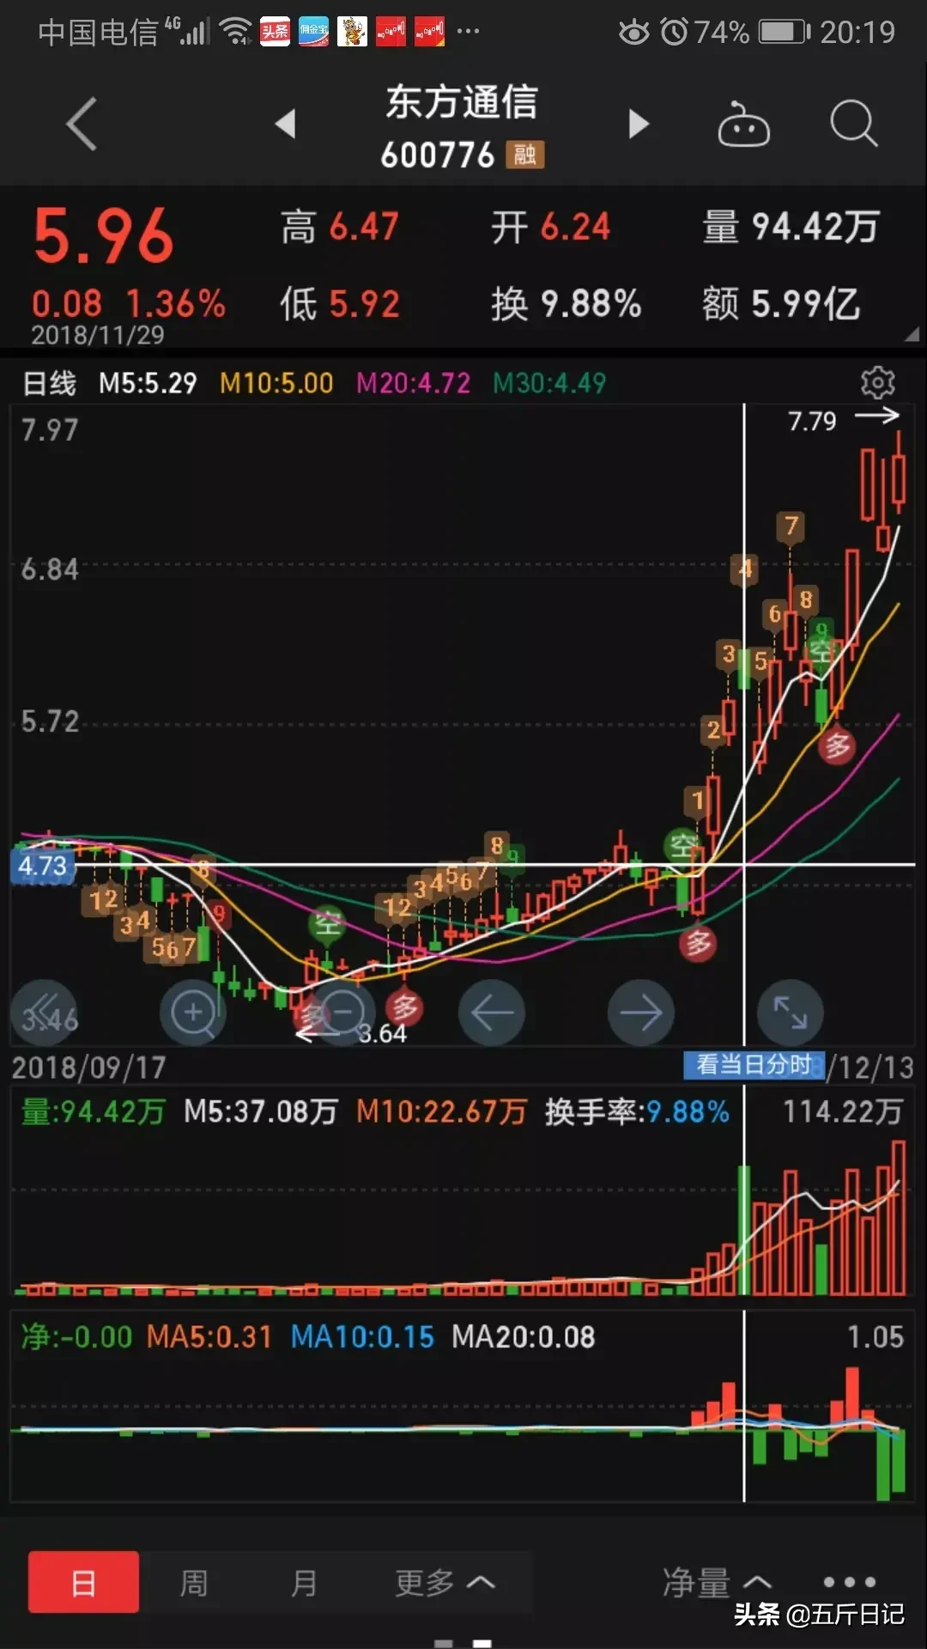Expand 更多 period options

(445, 1582)
